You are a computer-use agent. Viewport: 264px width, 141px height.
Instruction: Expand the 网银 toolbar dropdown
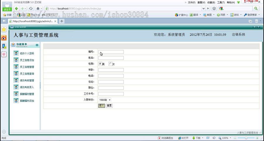227,15
